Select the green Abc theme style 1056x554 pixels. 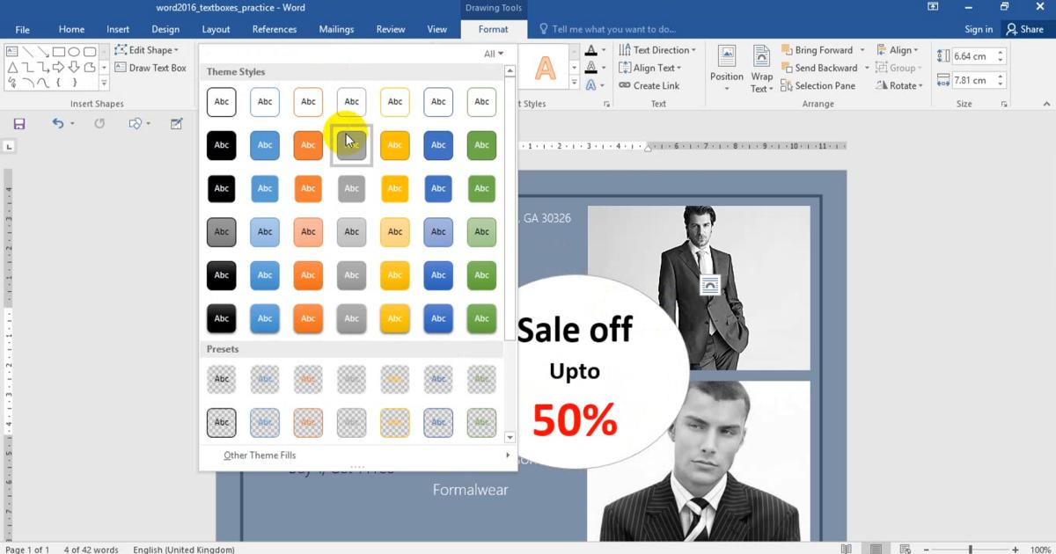481,144
